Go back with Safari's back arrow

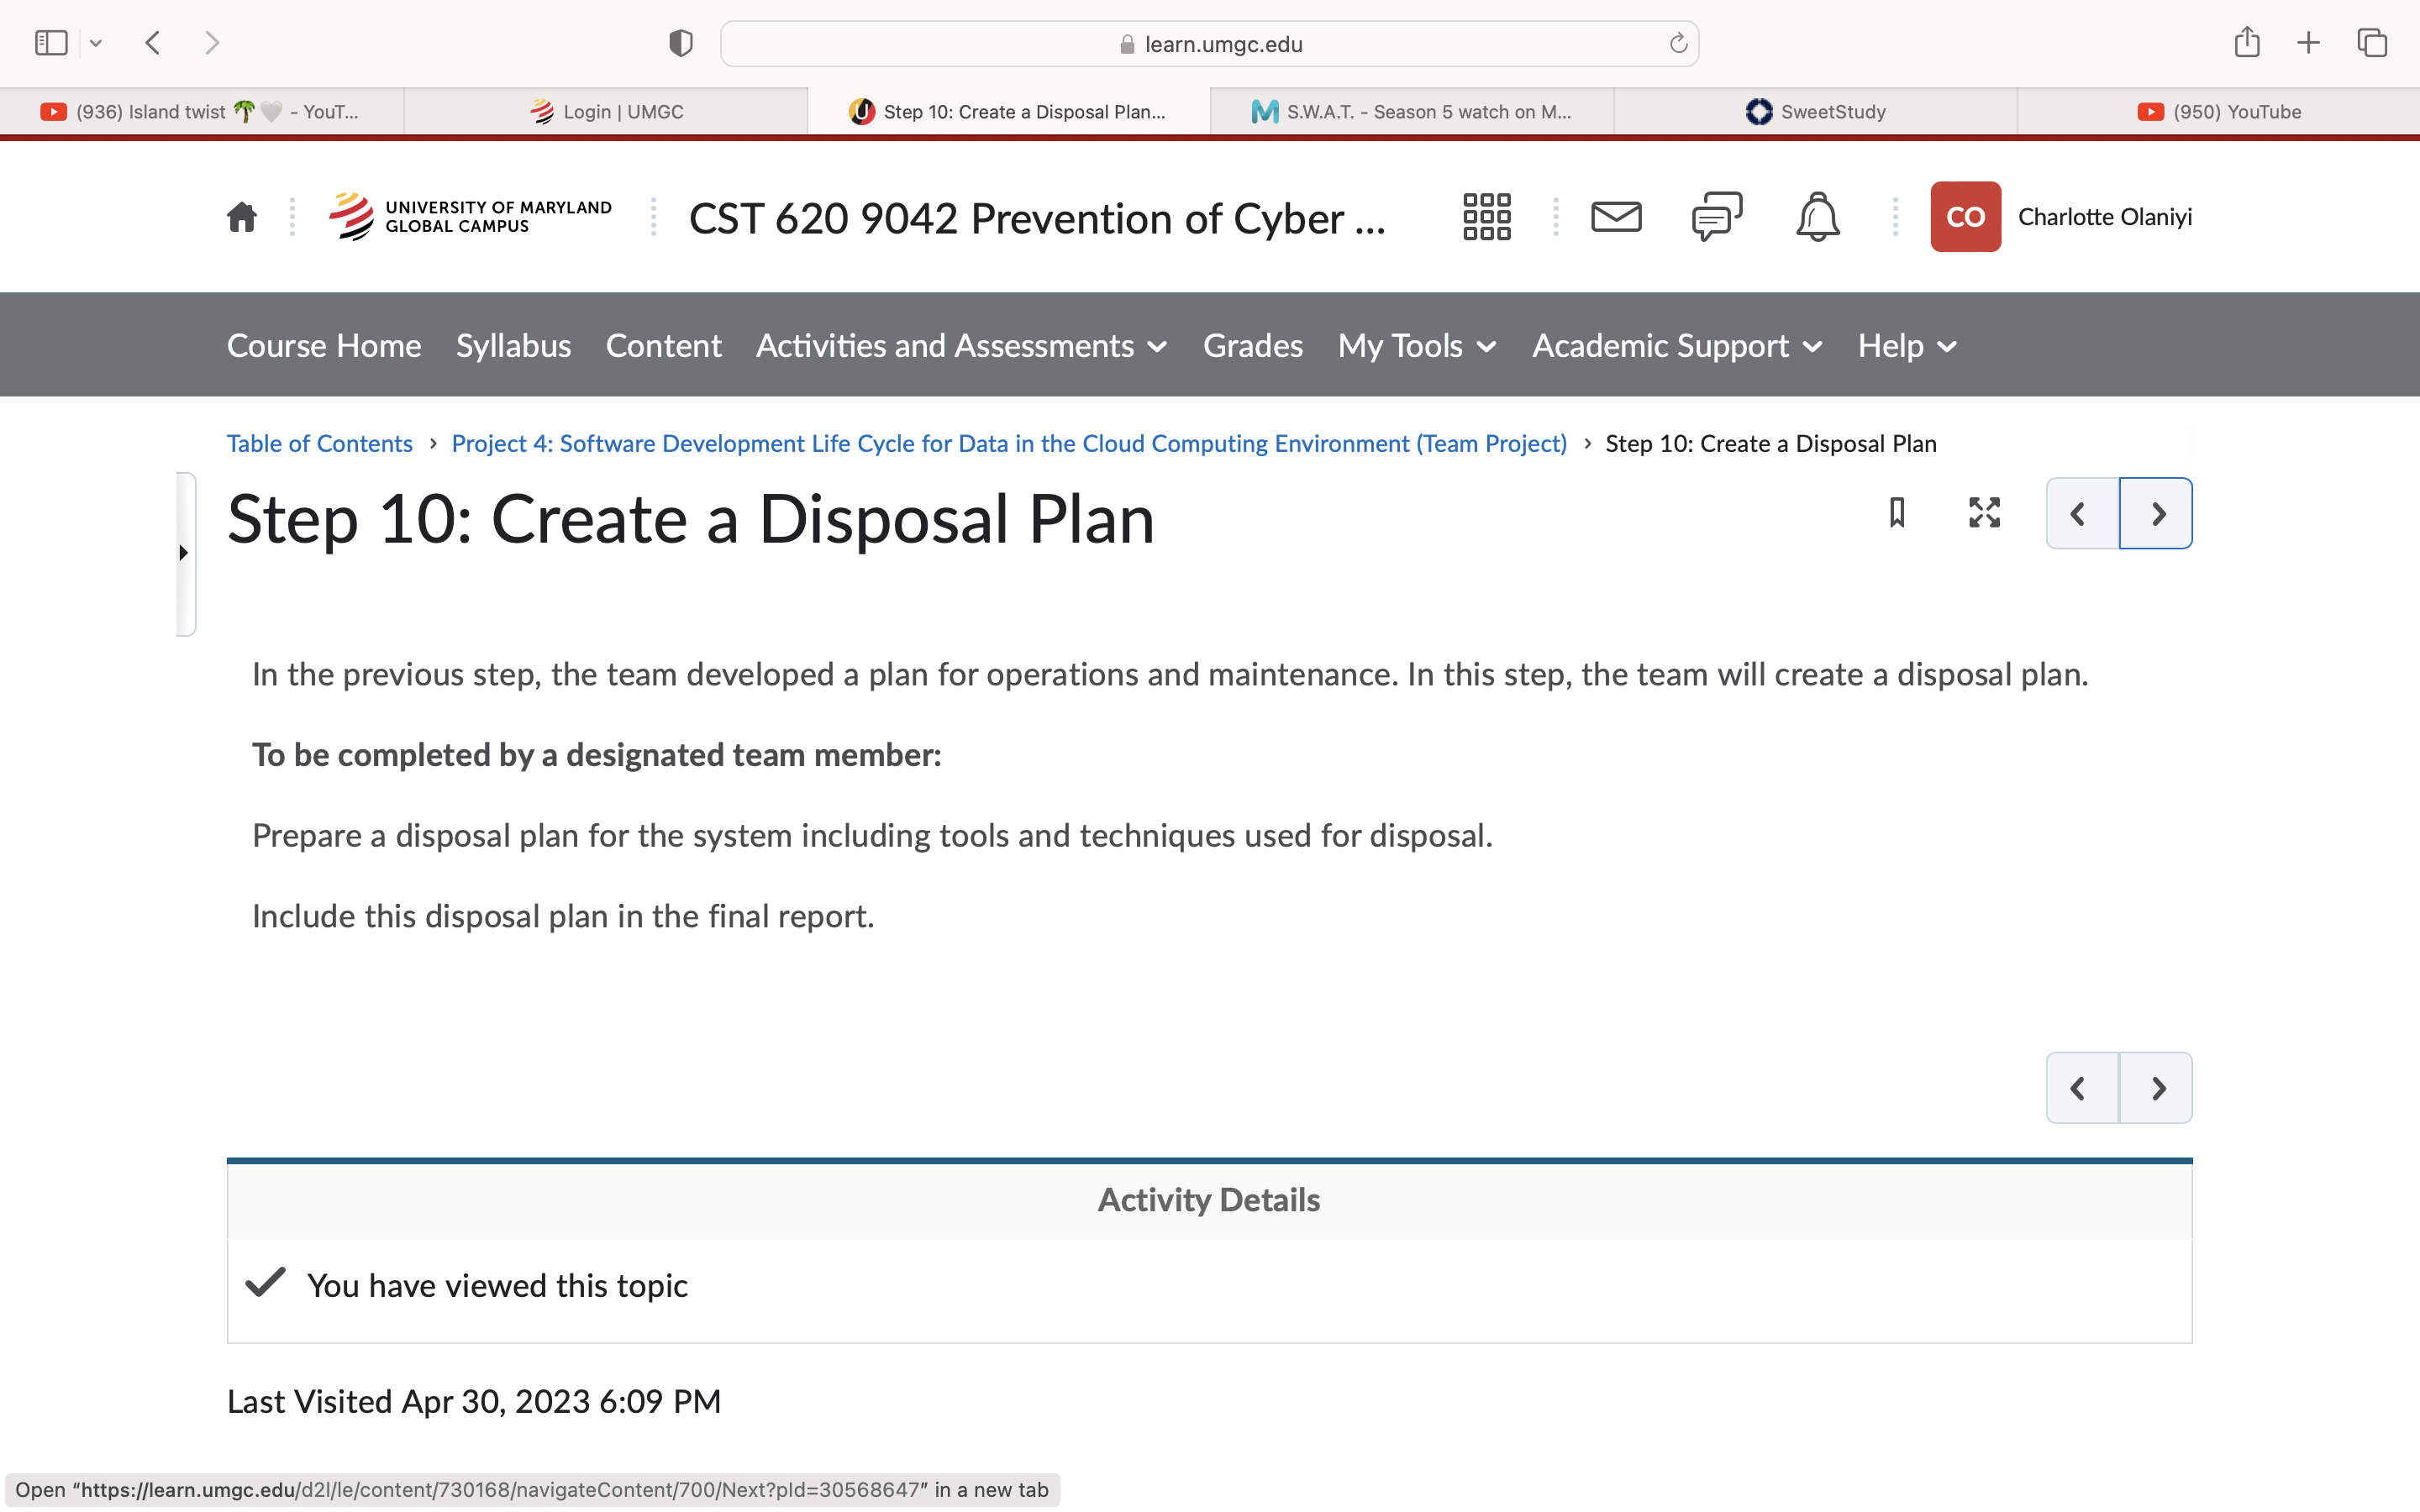pyautogui.click(x=153, y=43)
